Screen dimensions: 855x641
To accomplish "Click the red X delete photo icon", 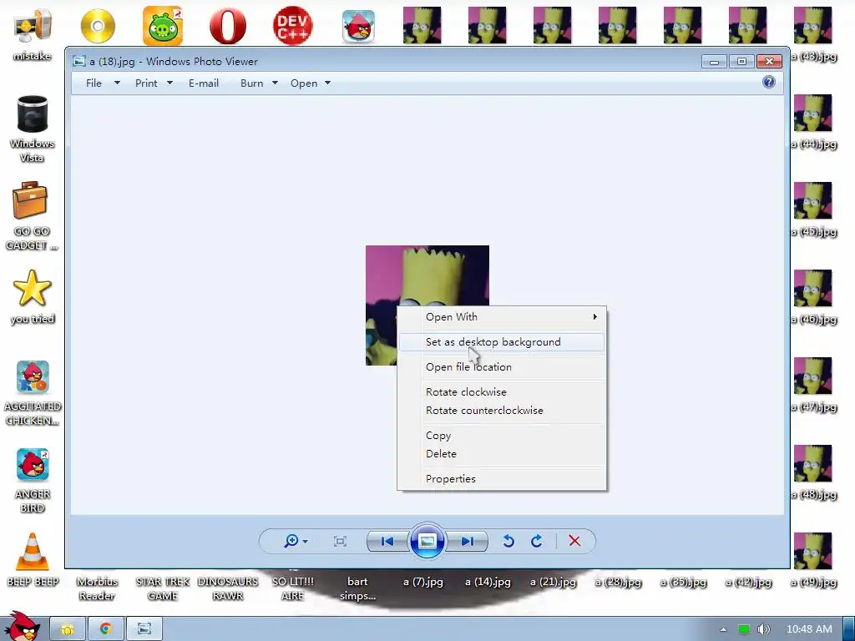I will click(x=574, y=541).
